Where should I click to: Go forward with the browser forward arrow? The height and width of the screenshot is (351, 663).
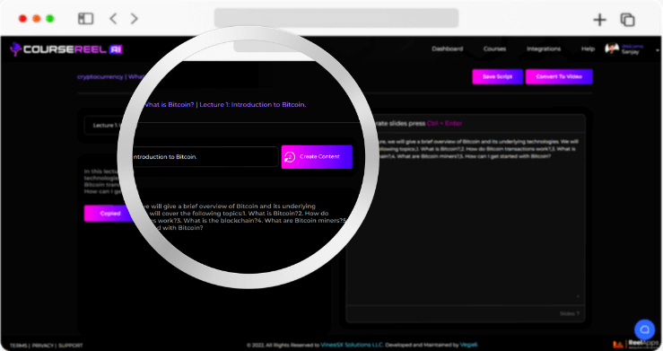pyautogui.click(x=134, y=19)
